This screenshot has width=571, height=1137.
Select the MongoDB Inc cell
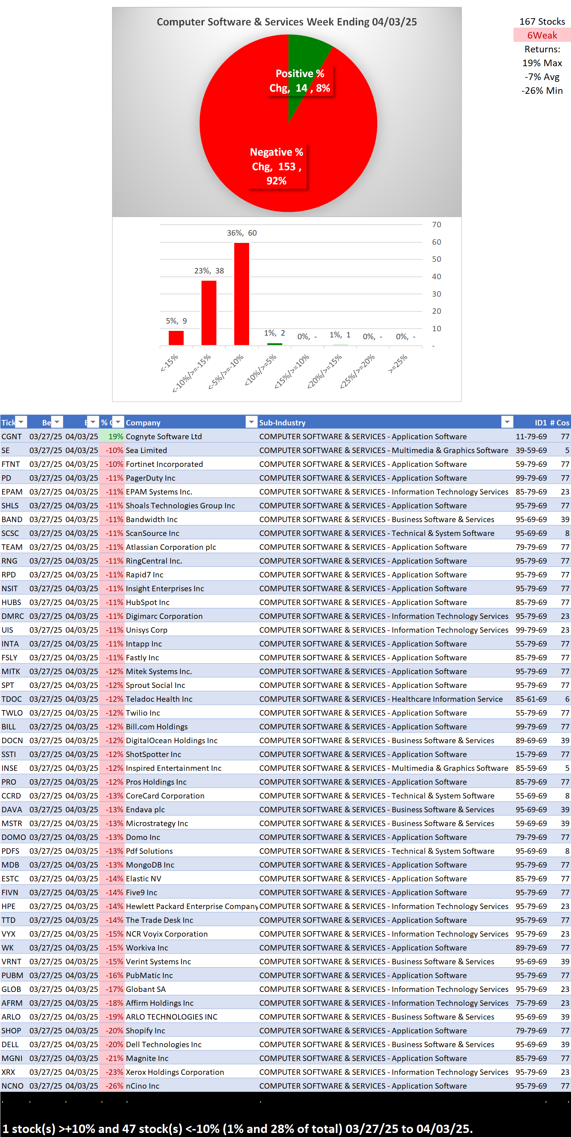(x=191, y=865)
